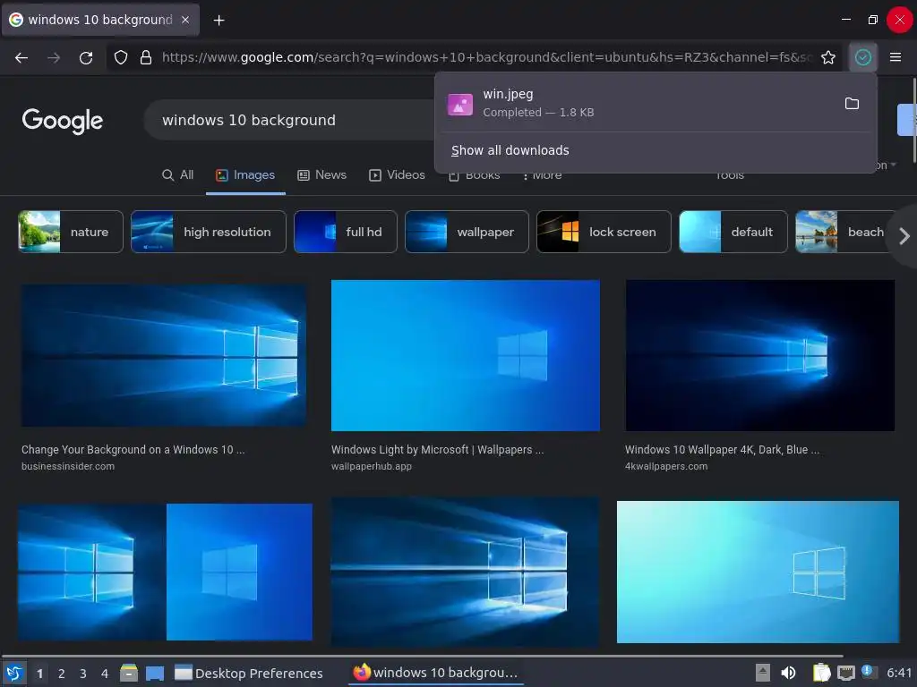Screen dimensions: 917x687
Task: Click the show desktop taskbar icon
Action: tap(155, 674)
